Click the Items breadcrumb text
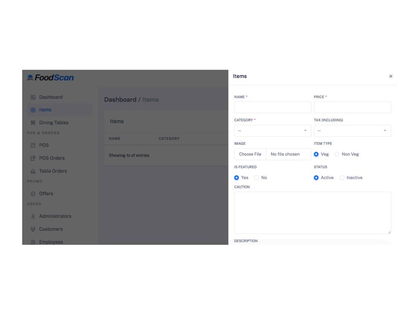 click(x=150, y=100)
